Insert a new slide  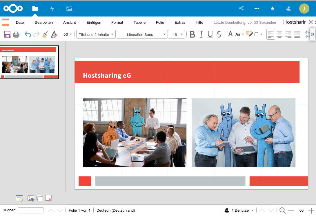click(31, 198)
